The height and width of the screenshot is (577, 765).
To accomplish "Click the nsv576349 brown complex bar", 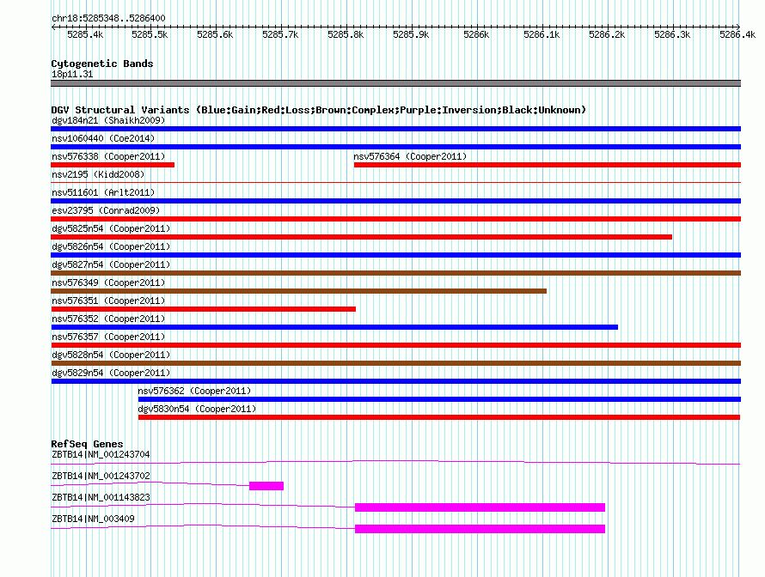I will (298, 291).
